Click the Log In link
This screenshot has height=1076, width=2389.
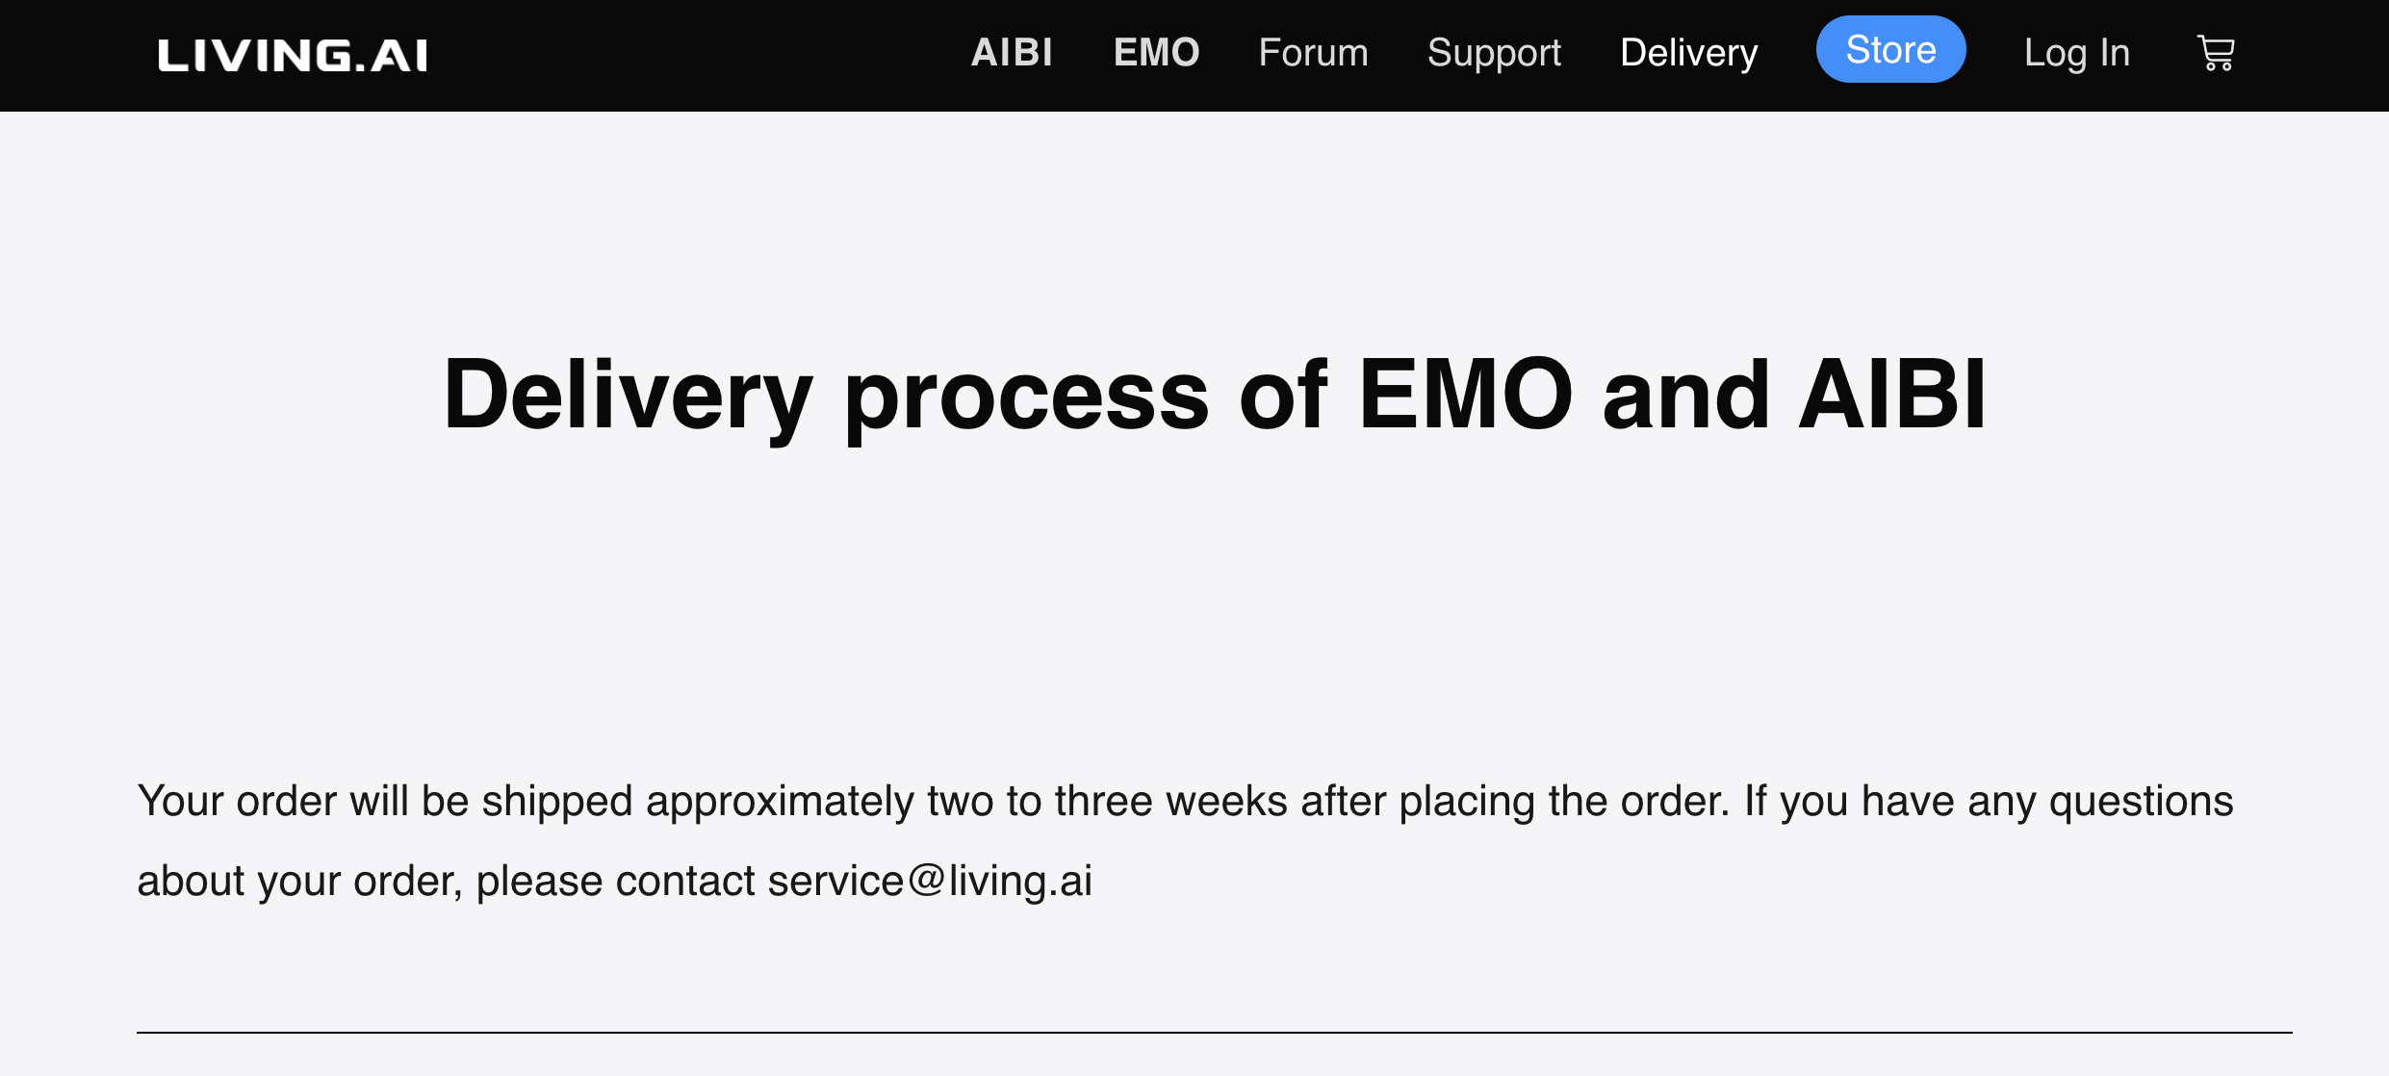pos(2076,53)
